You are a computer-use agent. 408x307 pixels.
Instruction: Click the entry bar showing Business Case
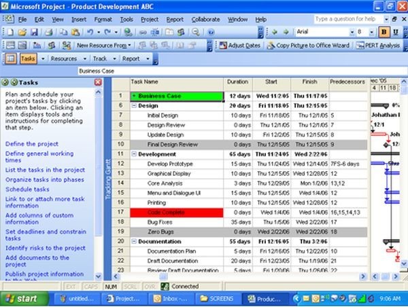[x=242, y=71]
